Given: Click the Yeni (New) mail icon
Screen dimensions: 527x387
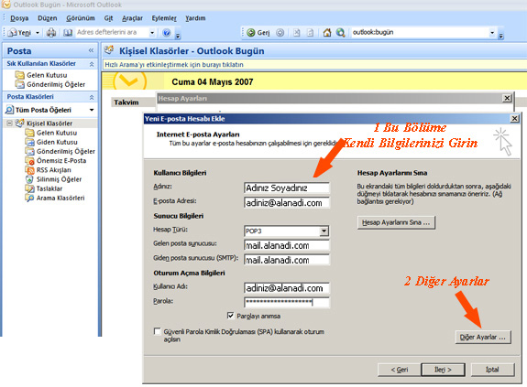Looking at the screenshot, I should [x=13, y=33].
